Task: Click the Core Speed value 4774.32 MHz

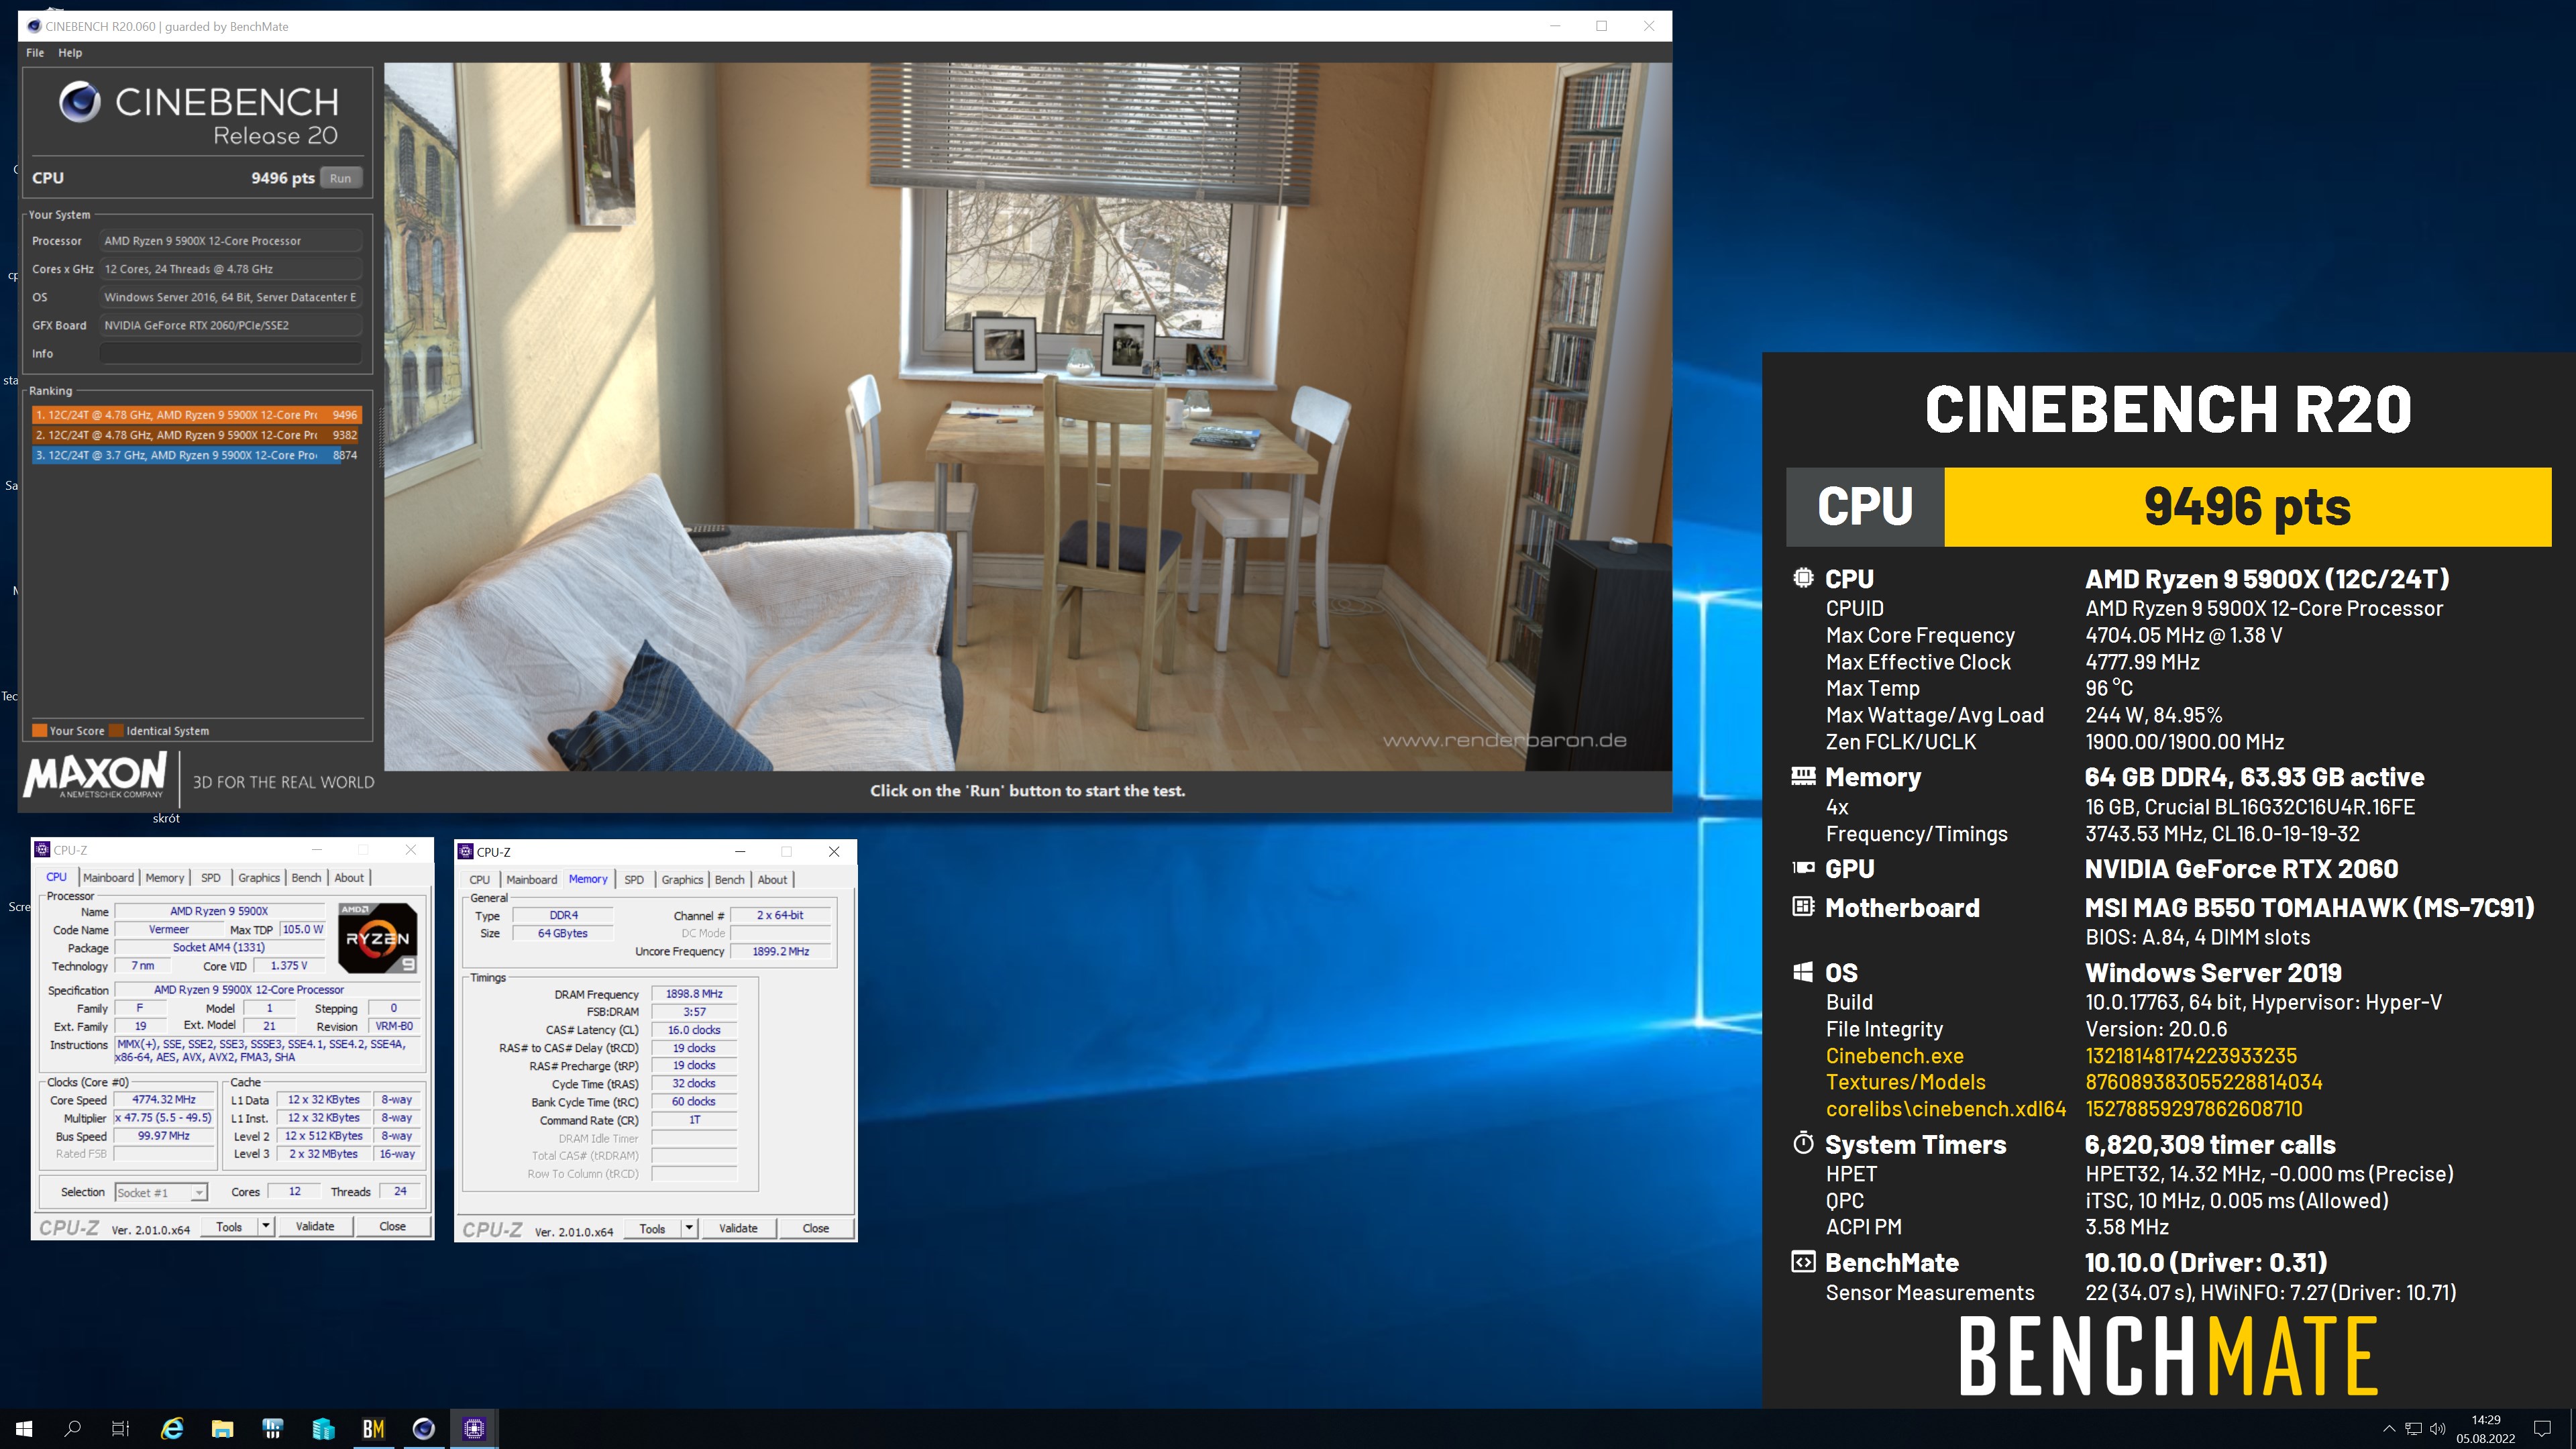Action: click(164, 1100)
